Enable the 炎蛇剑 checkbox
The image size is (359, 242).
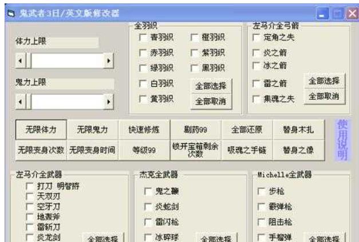tap(148, 207)
